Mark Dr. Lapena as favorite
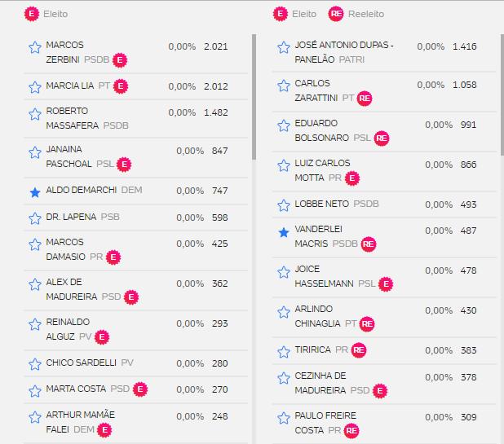This screenshot has height=444, width=504. coord(35,218)
